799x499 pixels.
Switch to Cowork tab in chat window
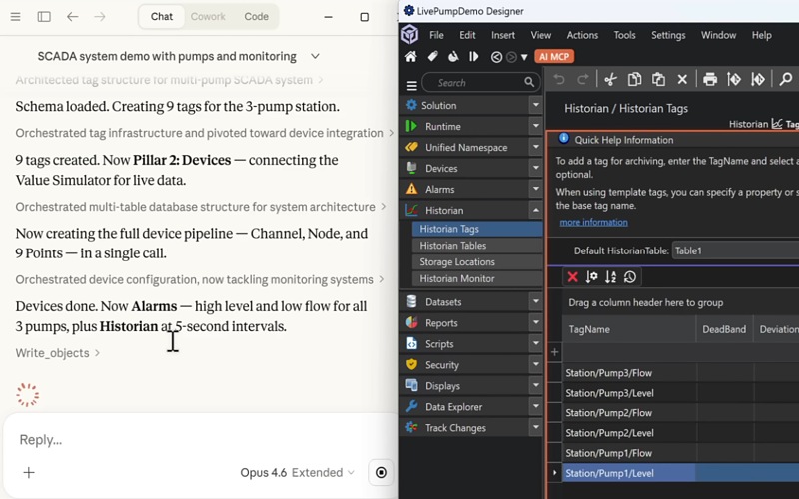pos(208,16)
